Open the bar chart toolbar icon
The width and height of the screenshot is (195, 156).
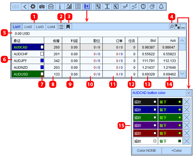[69, 6]
